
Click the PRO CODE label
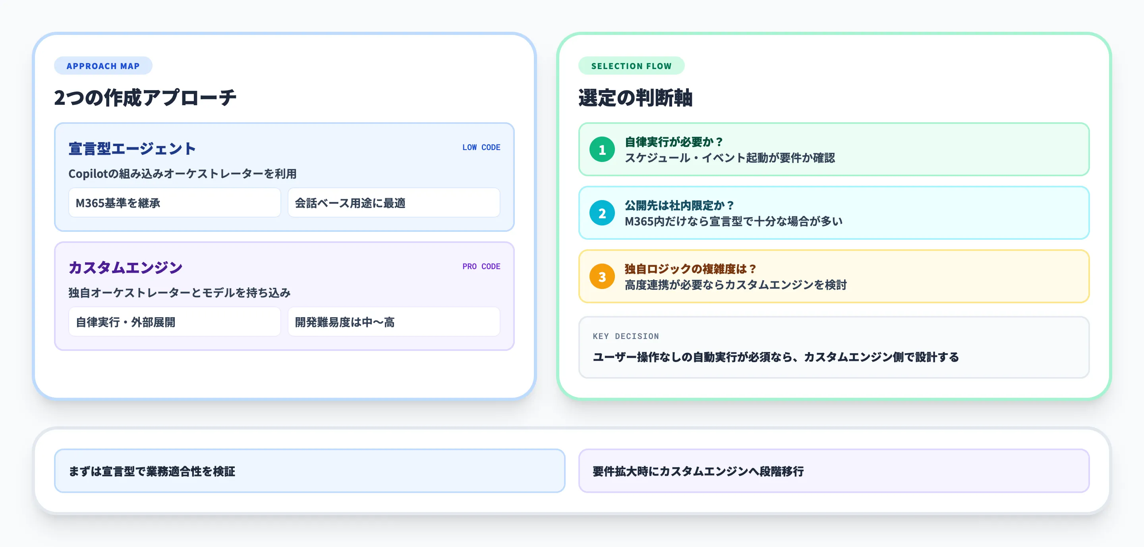(481, 266)
